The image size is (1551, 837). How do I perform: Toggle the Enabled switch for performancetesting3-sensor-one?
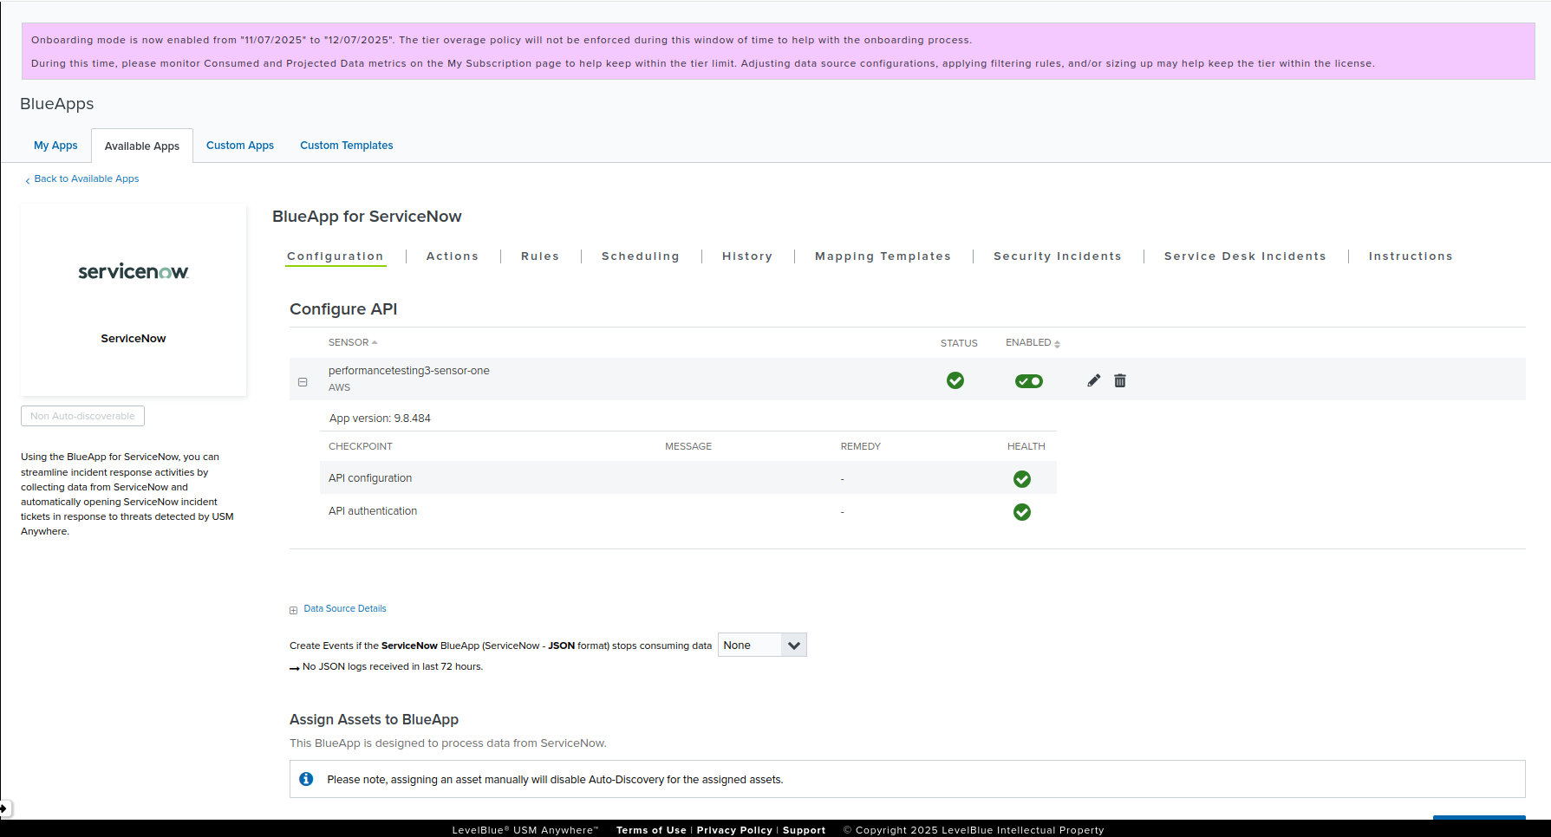click(x=1029, y=381)
